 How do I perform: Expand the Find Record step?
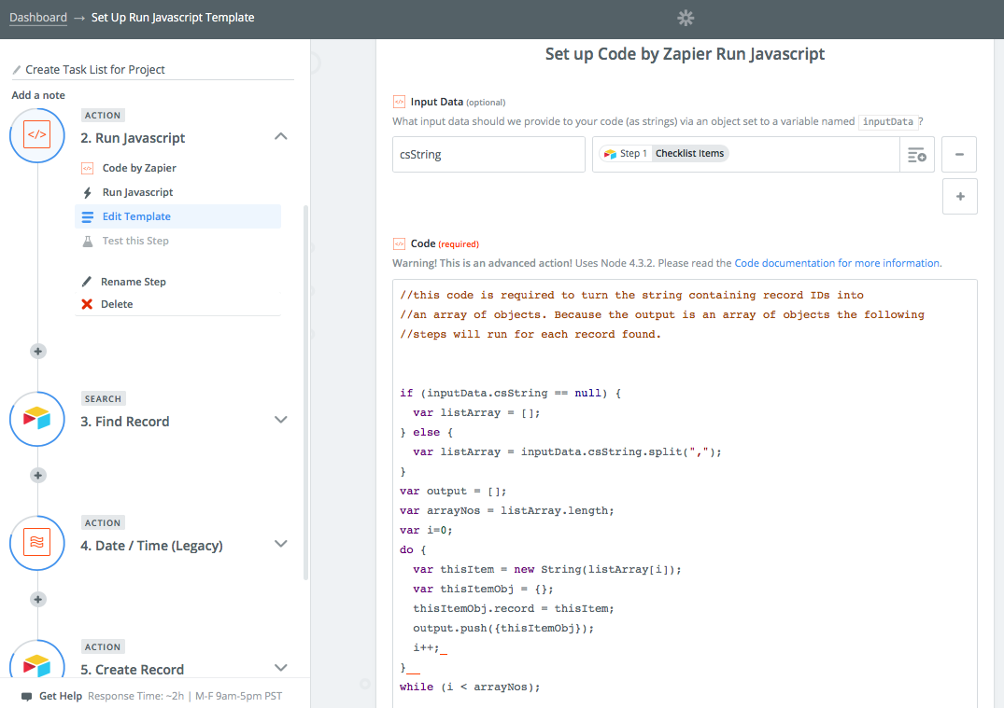click(x=280, y=420)
